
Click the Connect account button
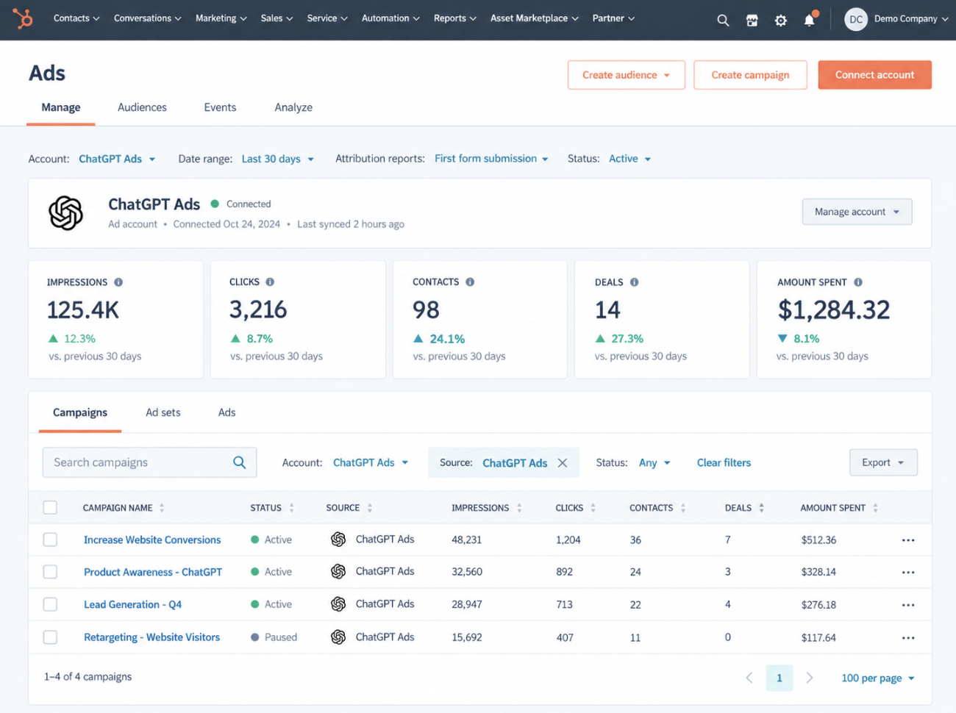874,75
